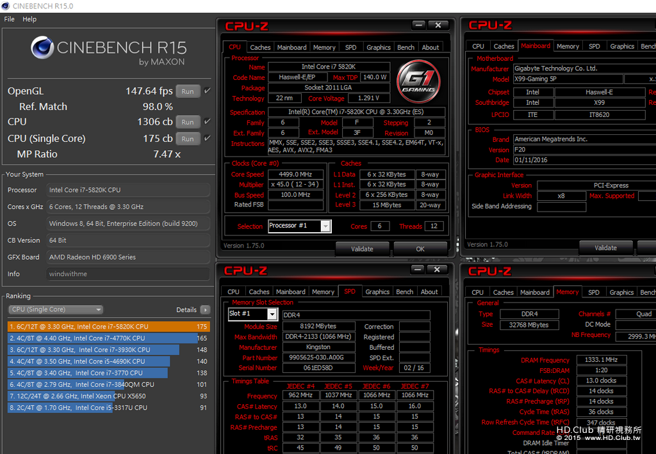Select ranking row for i5-4690K CPU
The image size is (656, 454).
[108, 361]
